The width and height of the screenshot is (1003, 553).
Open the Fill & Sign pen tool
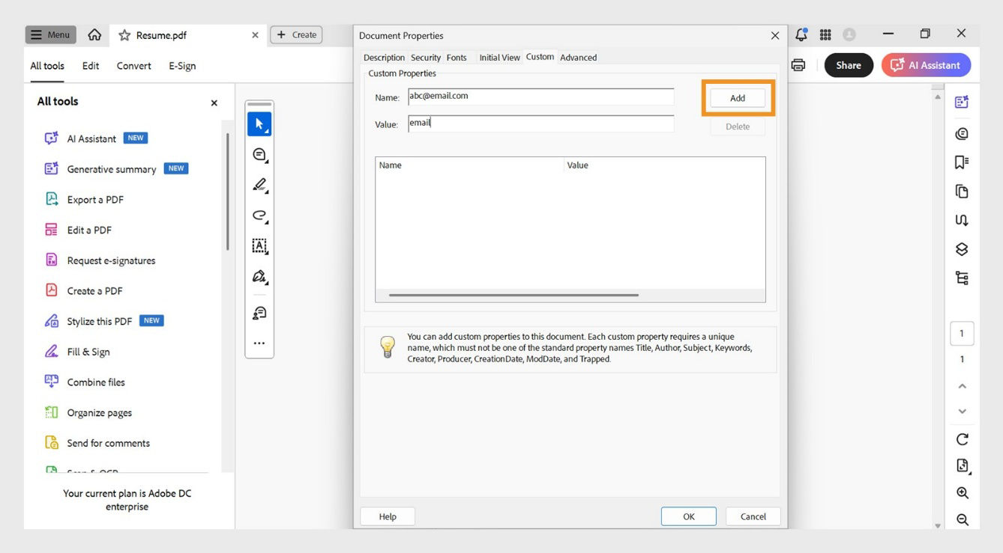pyautogui.click(x=259, y=275)
